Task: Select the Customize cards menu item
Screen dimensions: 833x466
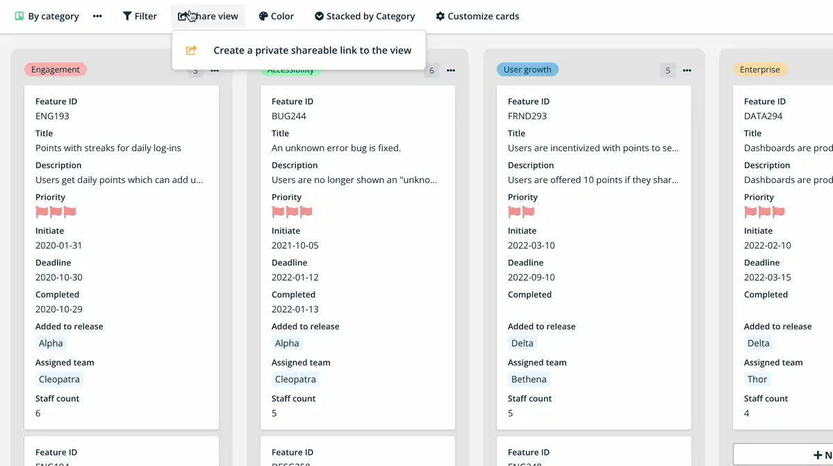Action: (x=477, y=16)
